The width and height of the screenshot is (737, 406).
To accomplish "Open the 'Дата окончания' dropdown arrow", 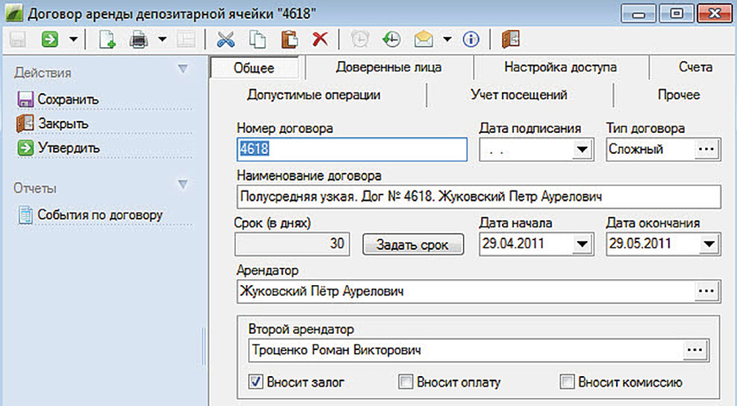I will [x=709, y=244].
